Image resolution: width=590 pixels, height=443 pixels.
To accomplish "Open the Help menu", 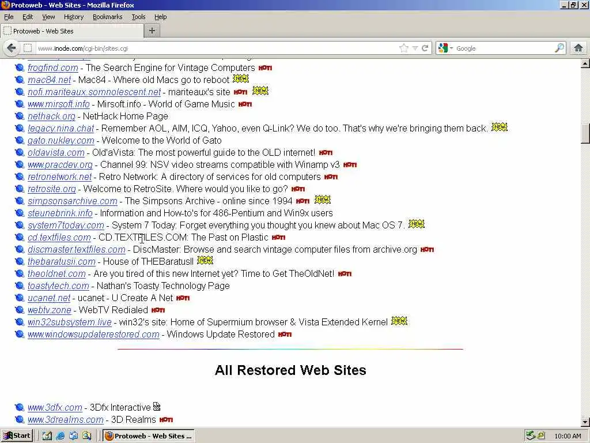I will tap(160, 17).
